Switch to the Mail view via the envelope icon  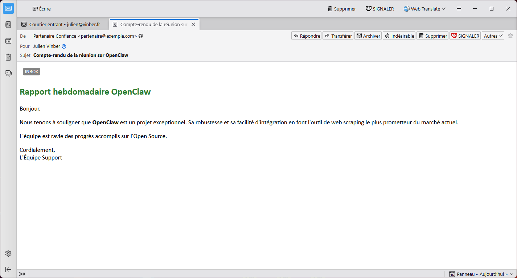click(8, 8)
